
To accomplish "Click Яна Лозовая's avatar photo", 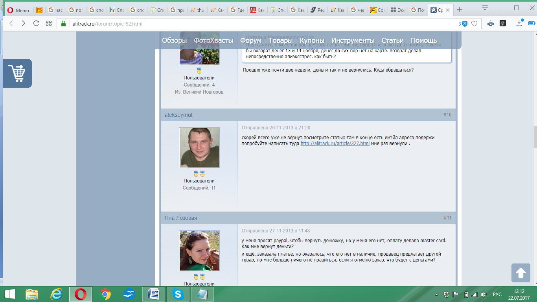I will tap(199, 251).
